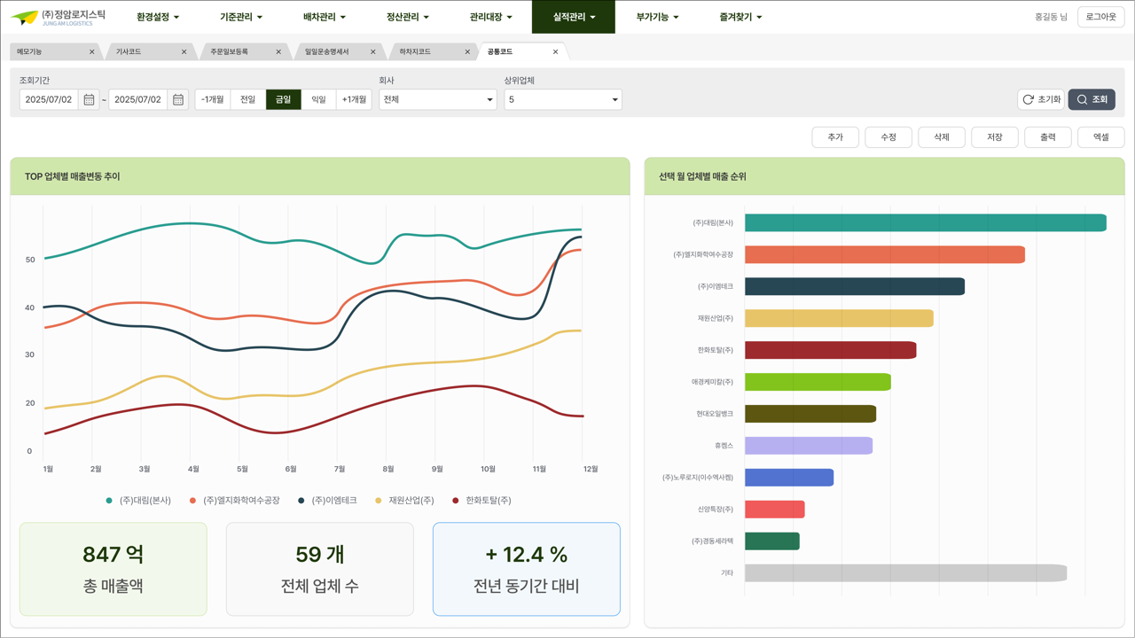Image resolution: width=1135 pixels, height=638 pixels.
Task: Select the 전일 period option
Action: [x=248, y=99]
